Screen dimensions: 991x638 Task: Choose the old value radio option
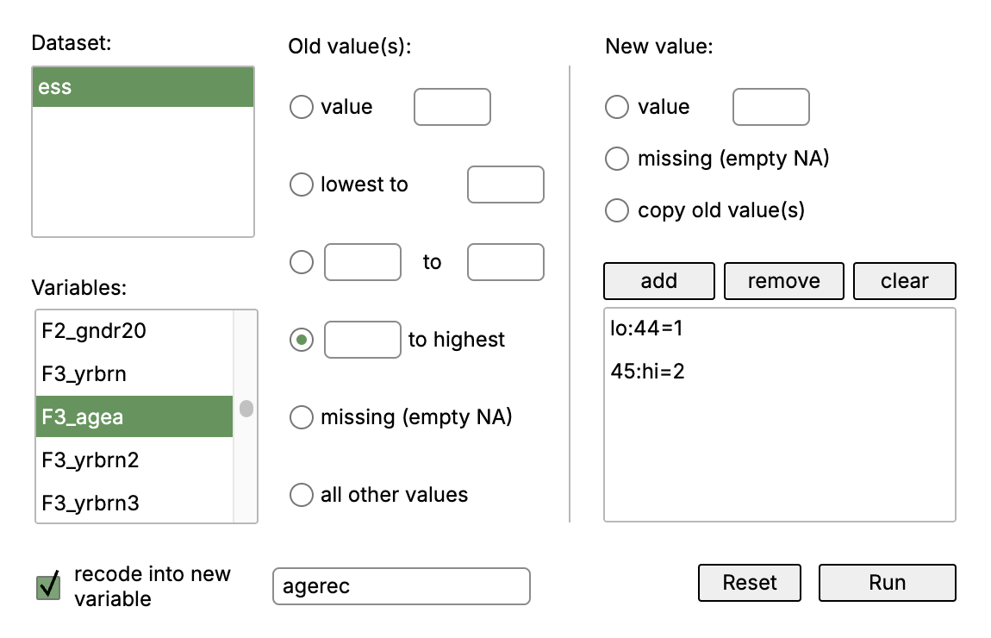click(x=302, y=107)
